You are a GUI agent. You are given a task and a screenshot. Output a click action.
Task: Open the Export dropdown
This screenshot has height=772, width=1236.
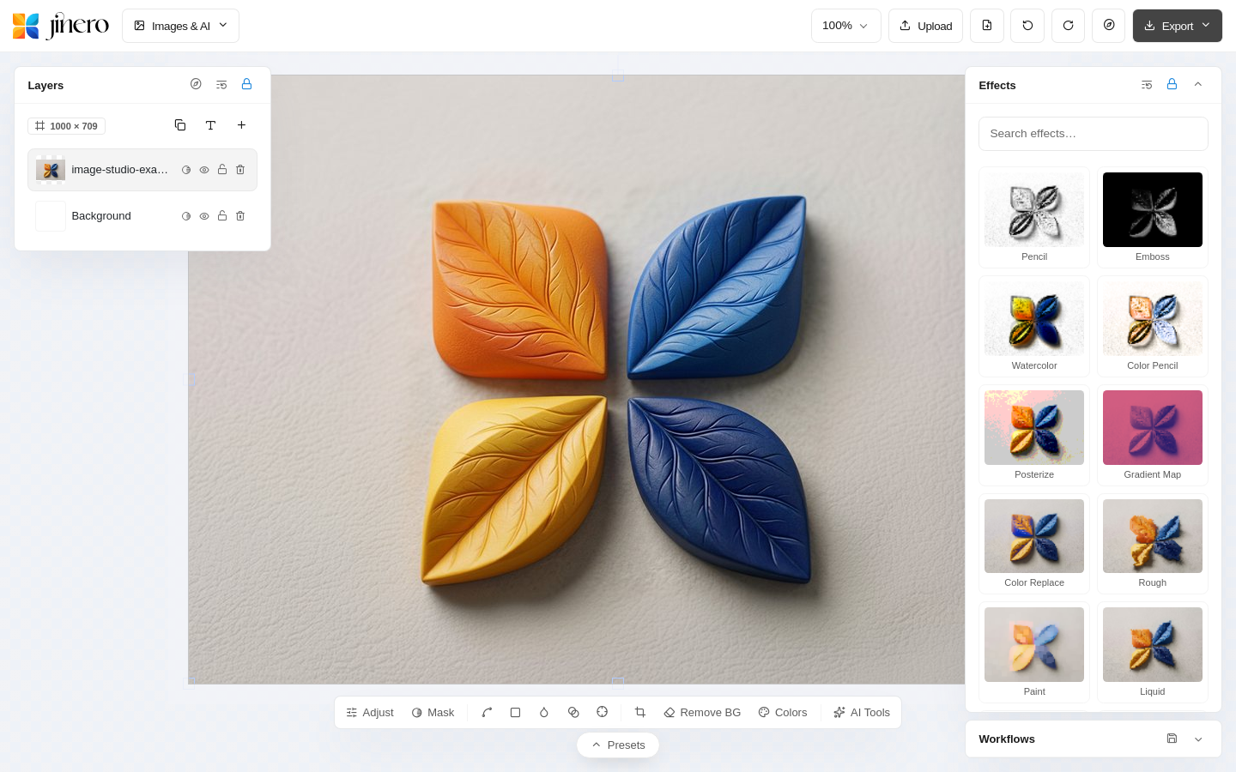[x=1178, y=26]
